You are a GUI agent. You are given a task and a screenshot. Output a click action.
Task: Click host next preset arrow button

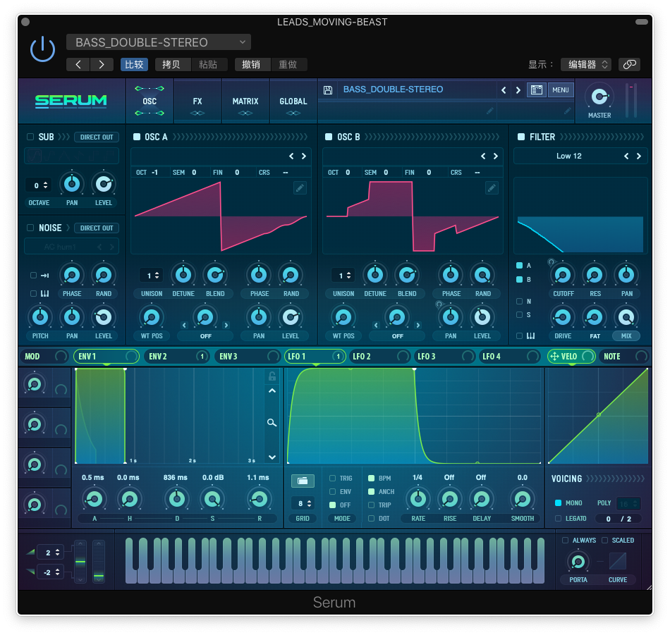(x=102, y=64)
